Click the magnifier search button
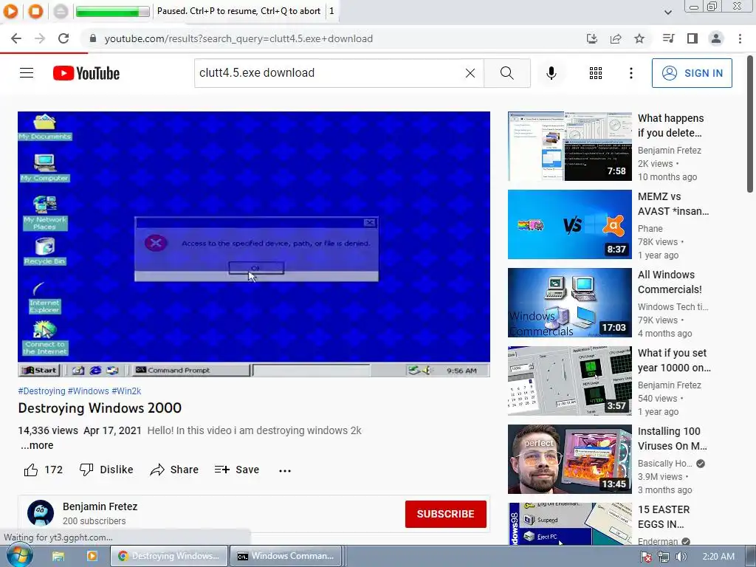The image size is (756, 567). 506,73
